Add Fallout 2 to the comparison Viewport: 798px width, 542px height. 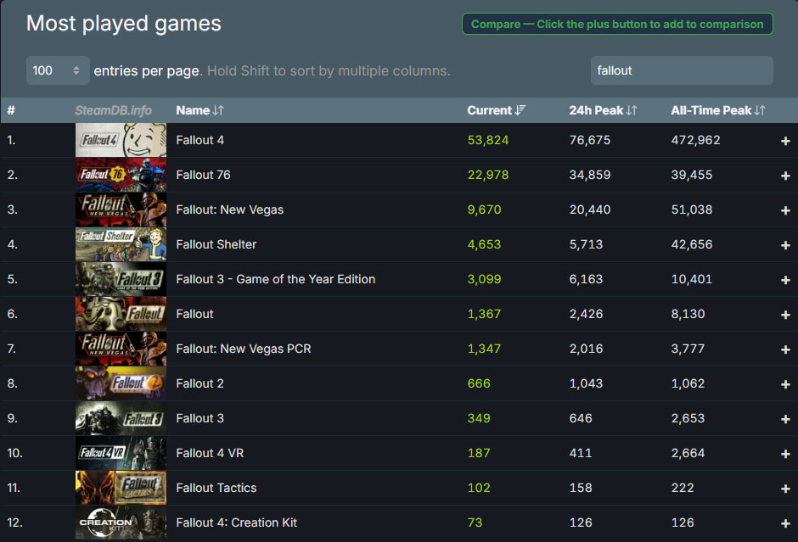click(784, 383)
